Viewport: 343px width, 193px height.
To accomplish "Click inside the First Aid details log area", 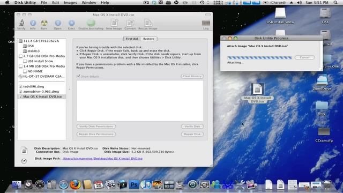I will click(140, 101).
